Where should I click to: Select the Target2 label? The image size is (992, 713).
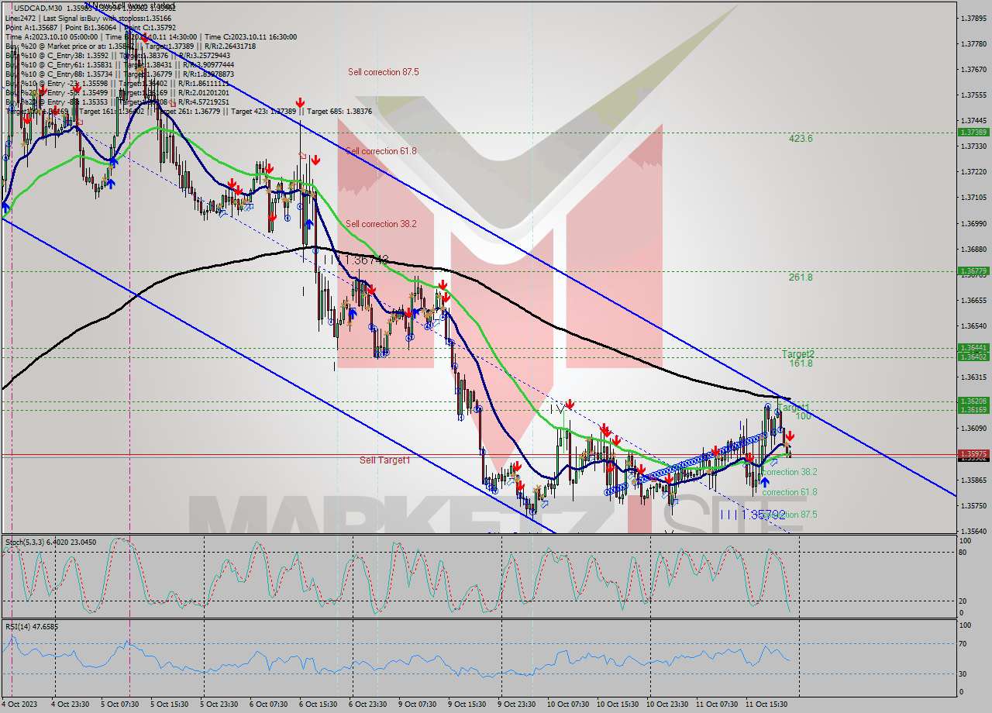797,353
